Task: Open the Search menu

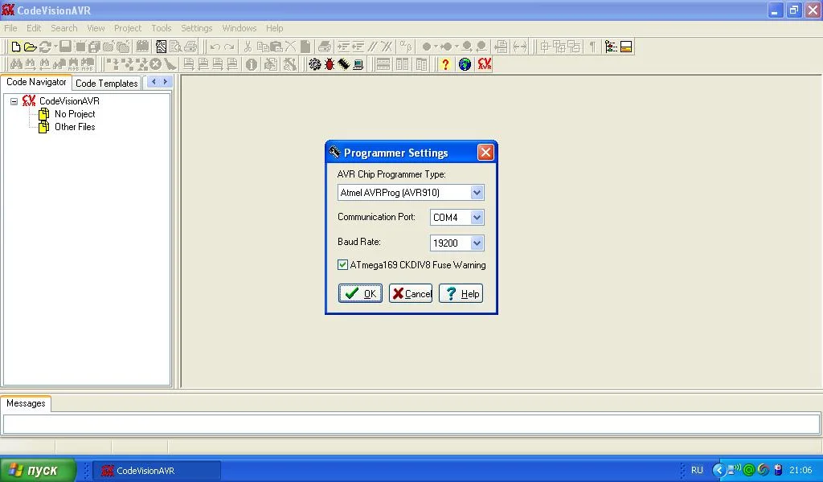Action: point(64,28)
